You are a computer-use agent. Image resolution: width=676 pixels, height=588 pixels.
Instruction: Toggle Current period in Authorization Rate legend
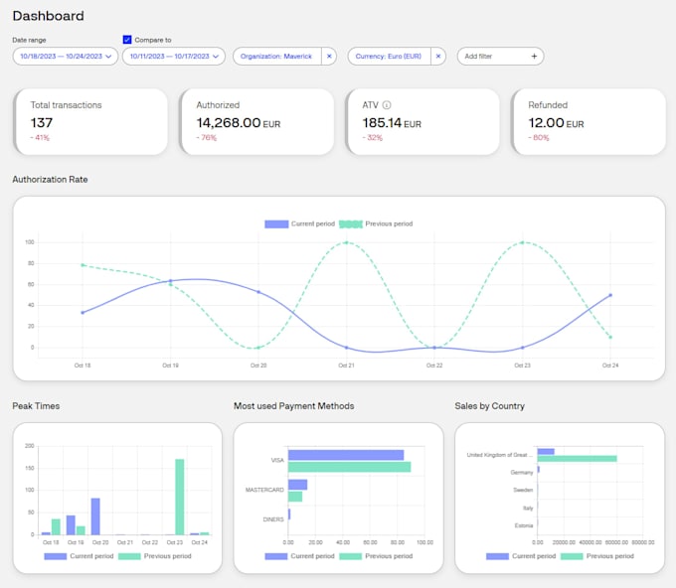point(299,224)
